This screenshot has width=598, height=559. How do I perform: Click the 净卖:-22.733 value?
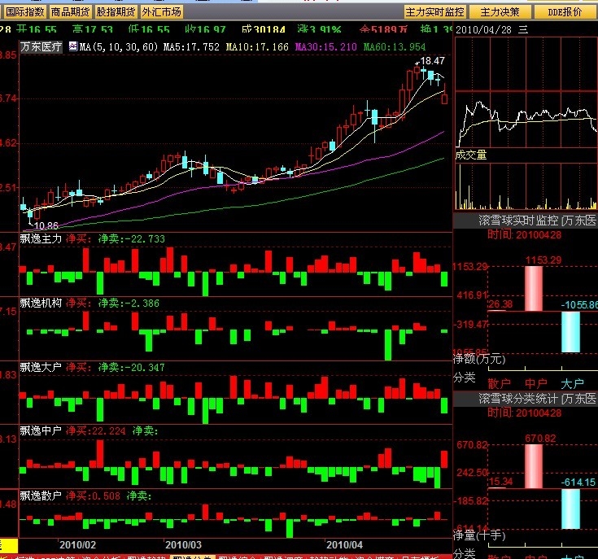point(132,238)
